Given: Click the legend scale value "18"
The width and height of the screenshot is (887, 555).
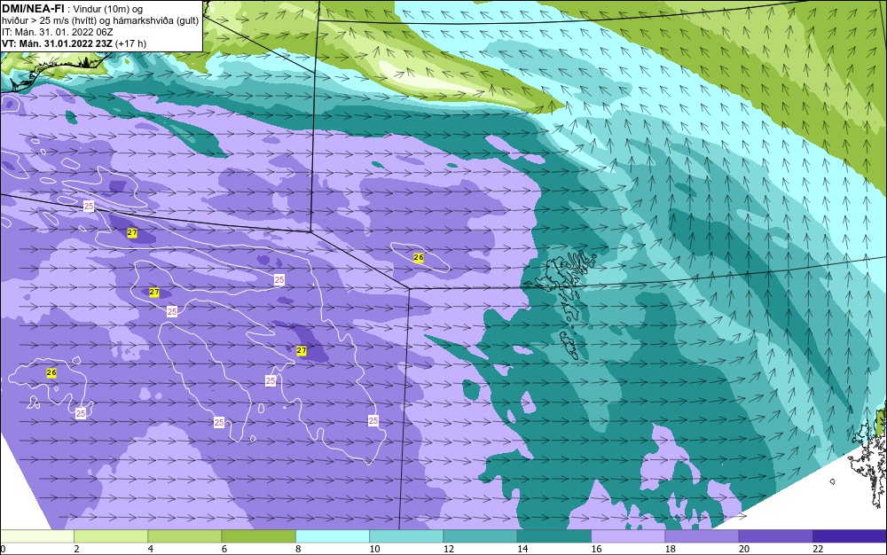Looking at the screenshot, I should point(671,549).
